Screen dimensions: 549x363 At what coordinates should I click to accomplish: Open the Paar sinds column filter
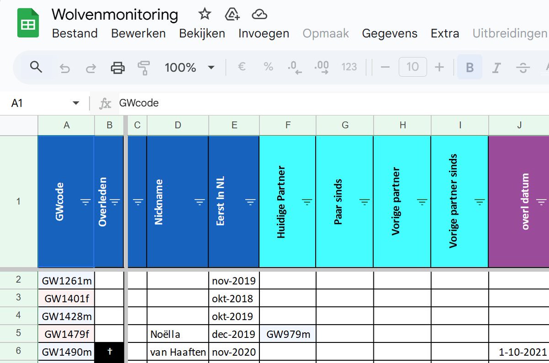coord(364,202)
